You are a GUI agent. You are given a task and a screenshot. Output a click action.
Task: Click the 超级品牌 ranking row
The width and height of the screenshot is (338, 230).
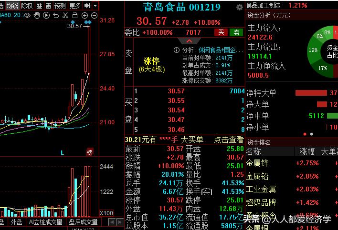(x=292, y=202)
